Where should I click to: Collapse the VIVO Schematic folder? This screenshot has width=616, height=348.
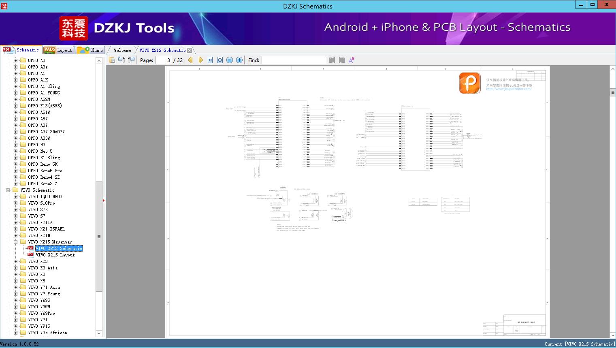8,190
